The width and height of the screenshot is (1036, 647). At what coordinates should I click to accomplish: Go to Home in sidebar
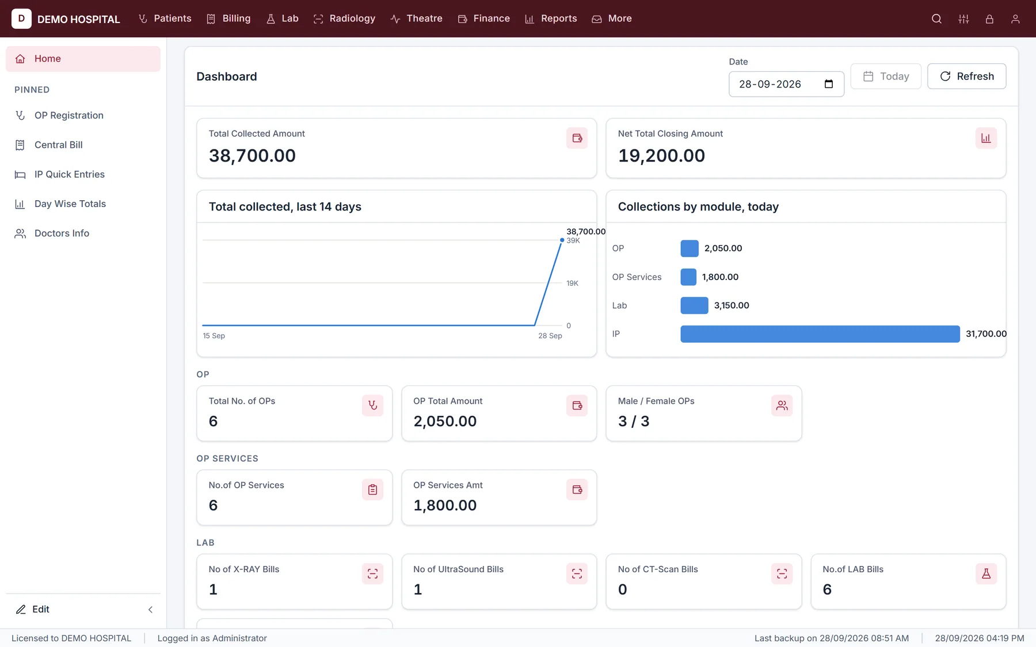pos(83,59)
